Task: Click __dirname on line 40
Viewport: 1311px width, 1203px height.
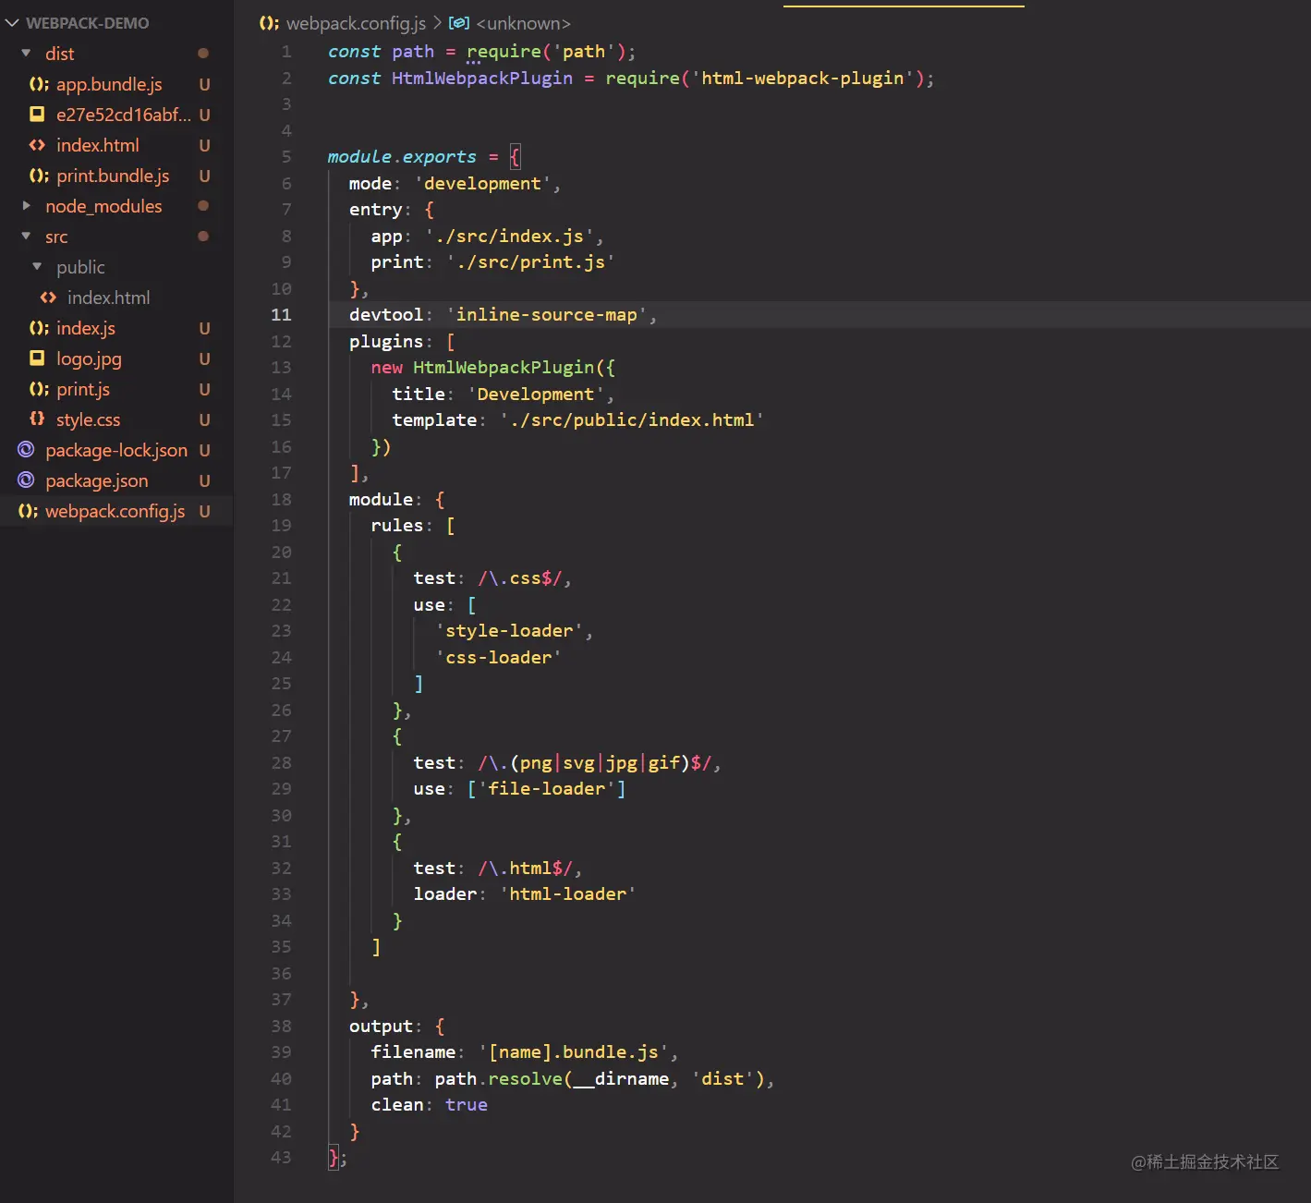Action: [621, 1079]
